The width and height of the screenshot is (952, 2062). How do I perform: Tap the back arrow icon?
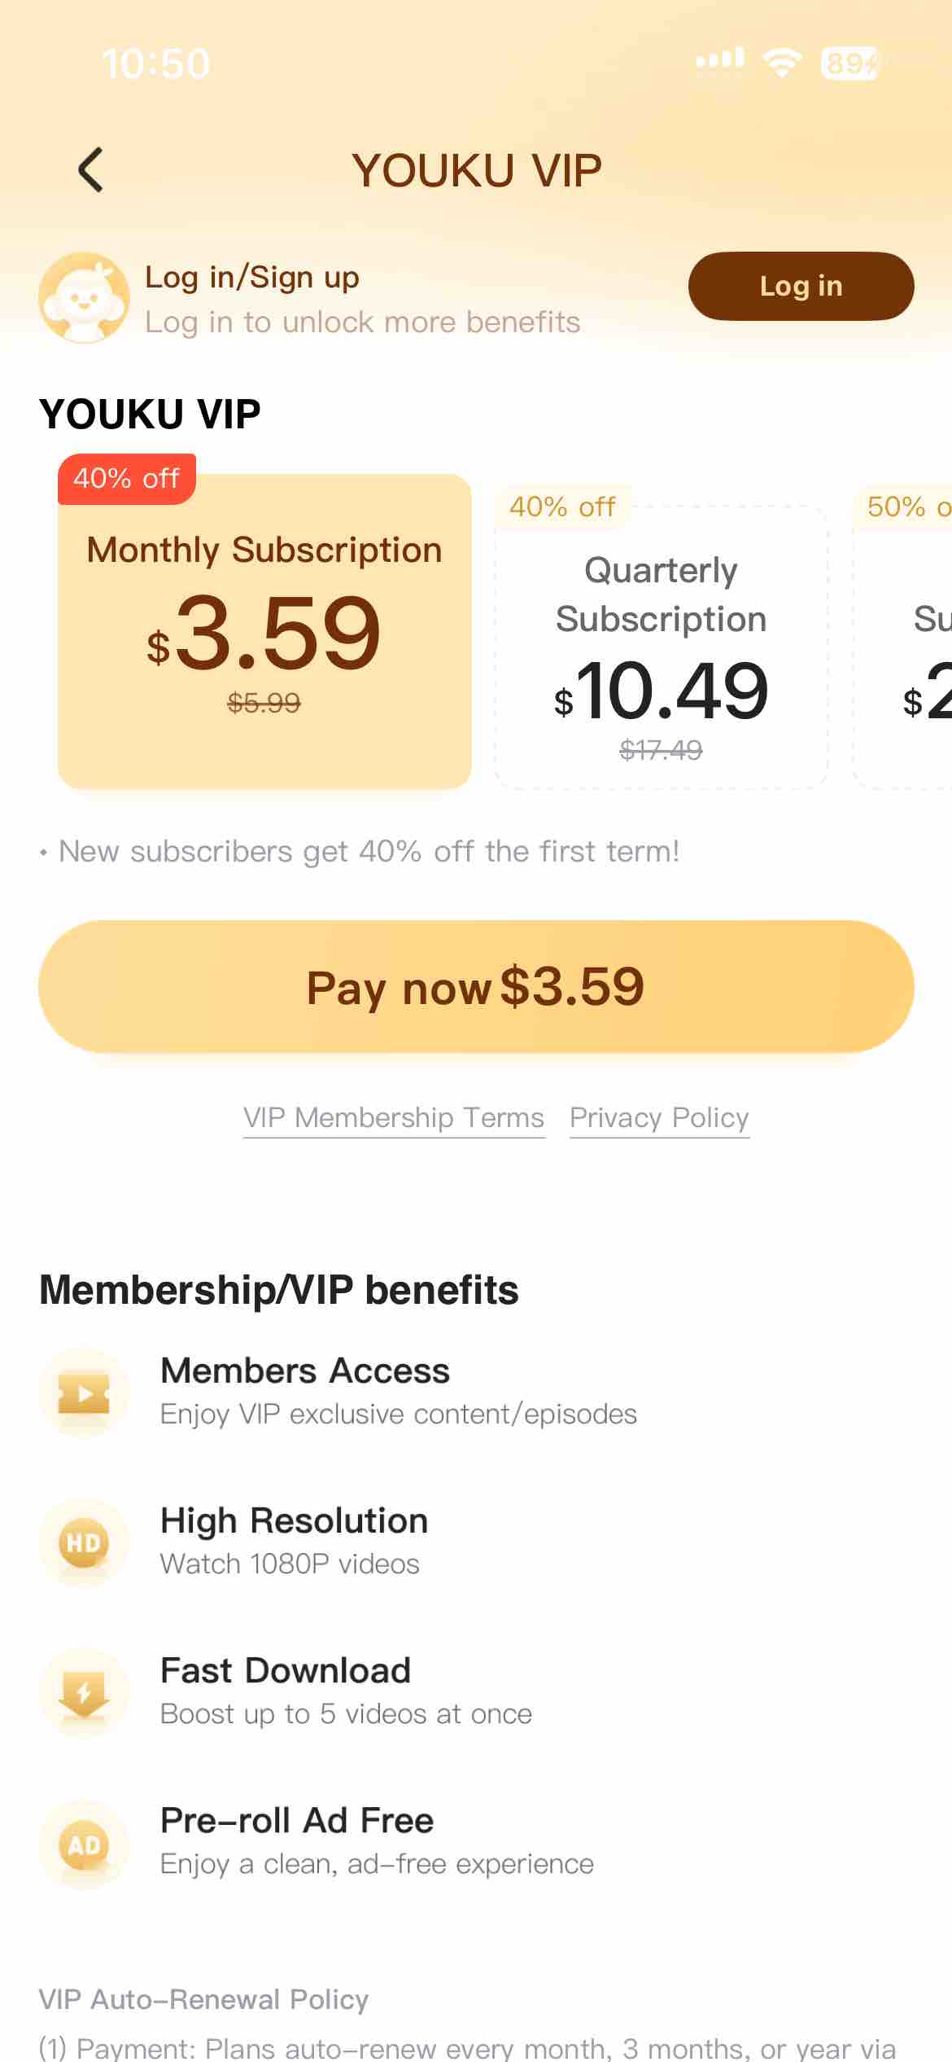pyautogui.click(x=90, y=169)
